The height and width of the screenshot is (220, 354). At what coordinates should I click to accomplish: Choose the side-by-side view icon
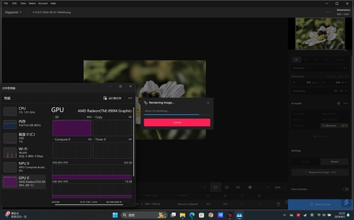[x=238, y=187]
